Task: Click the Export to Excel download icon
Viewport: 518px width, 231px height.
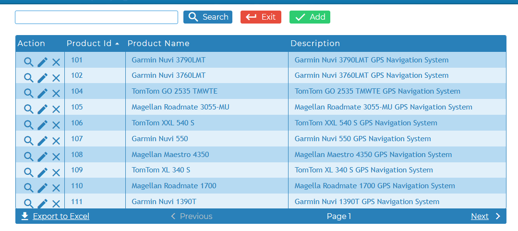Action: click(25, 216)
